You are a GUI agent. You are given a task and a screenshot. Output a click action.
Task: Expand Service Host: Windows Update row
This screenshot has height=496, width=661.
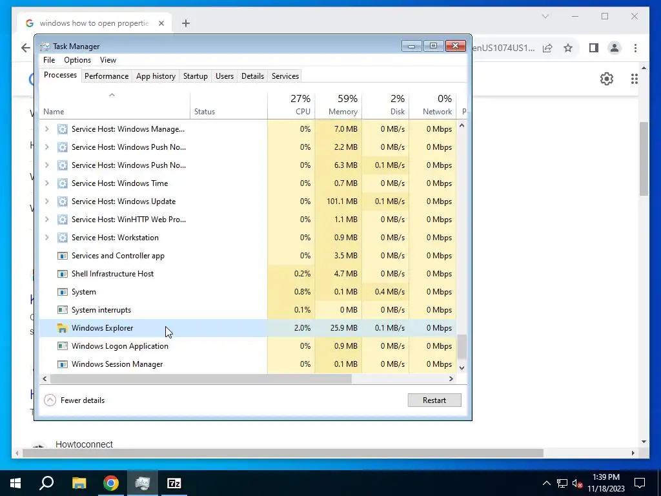click(x=46, y=201)
